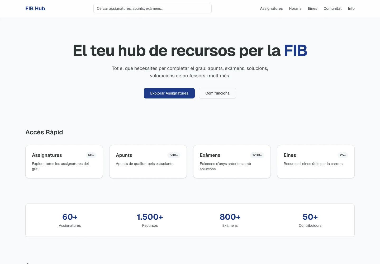Open the Info navigation link
This screenshot has width=380, height=264.
tap(351, 8)
